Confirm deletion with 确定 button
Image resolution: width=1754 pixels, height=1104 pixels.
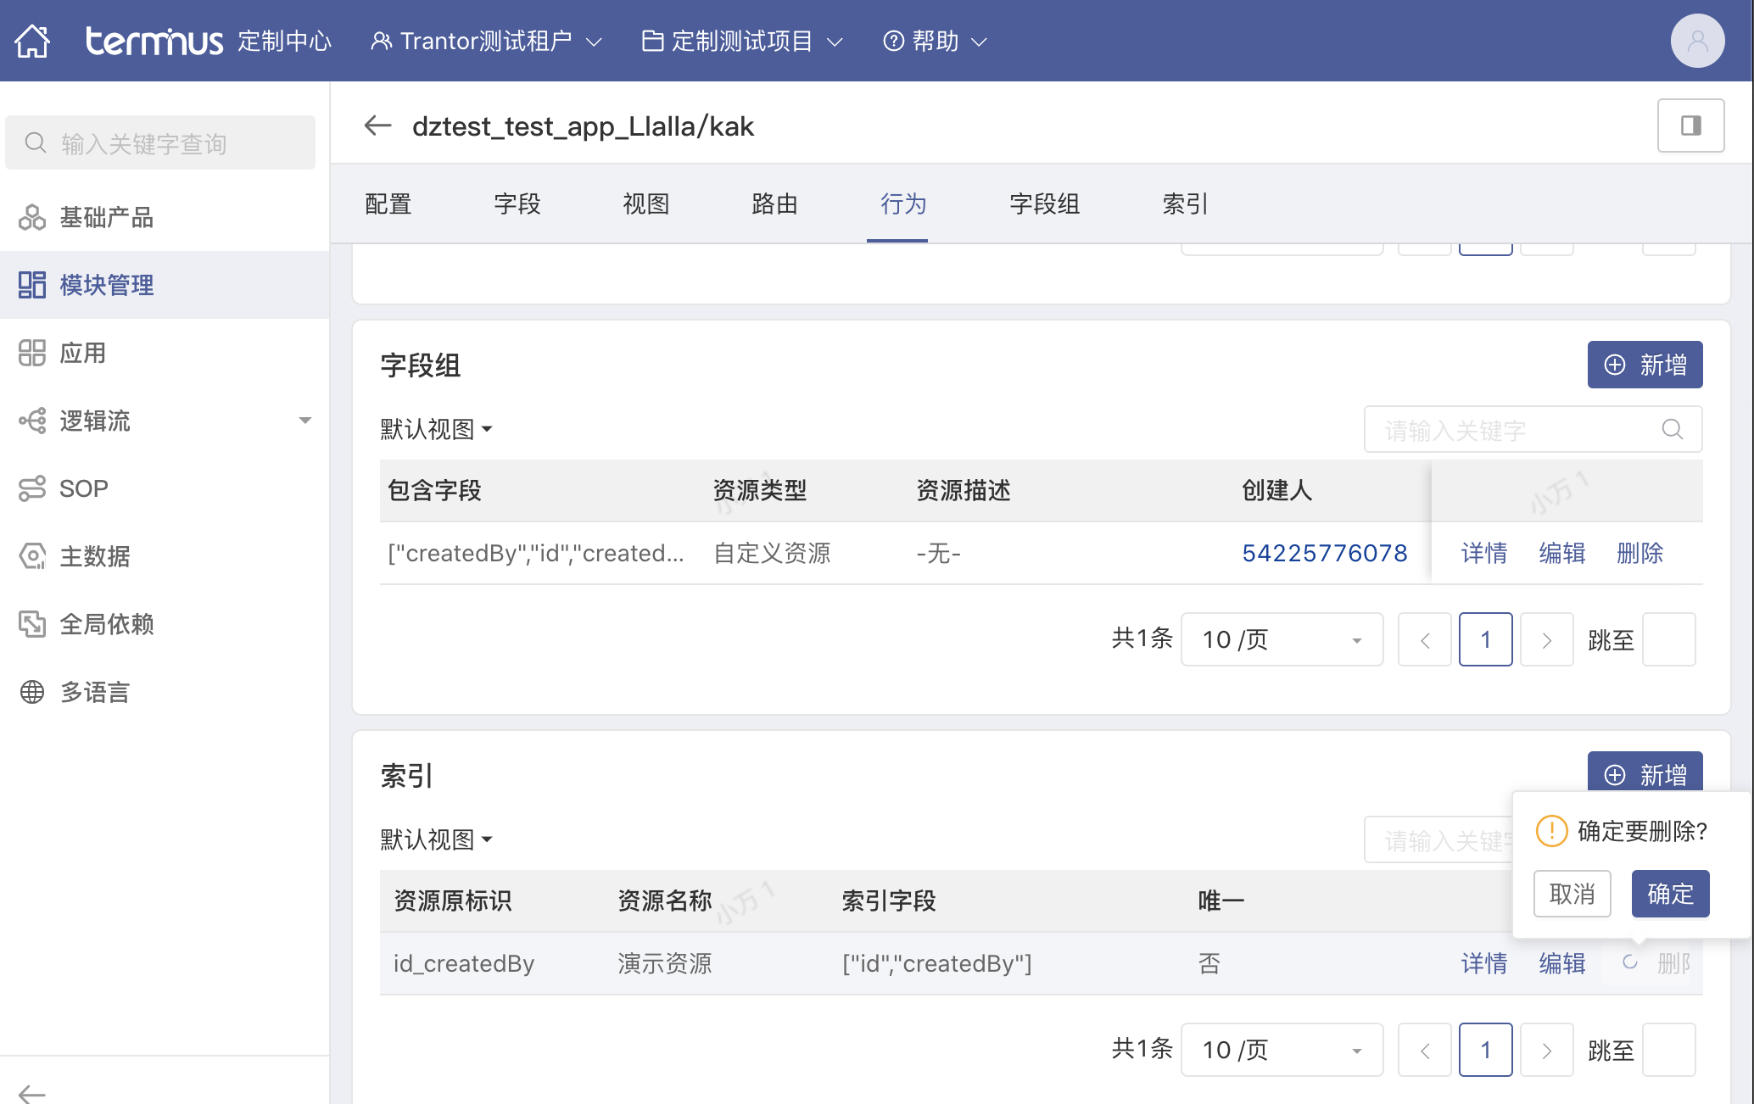pyautogui.click(x=1670, y=894)
